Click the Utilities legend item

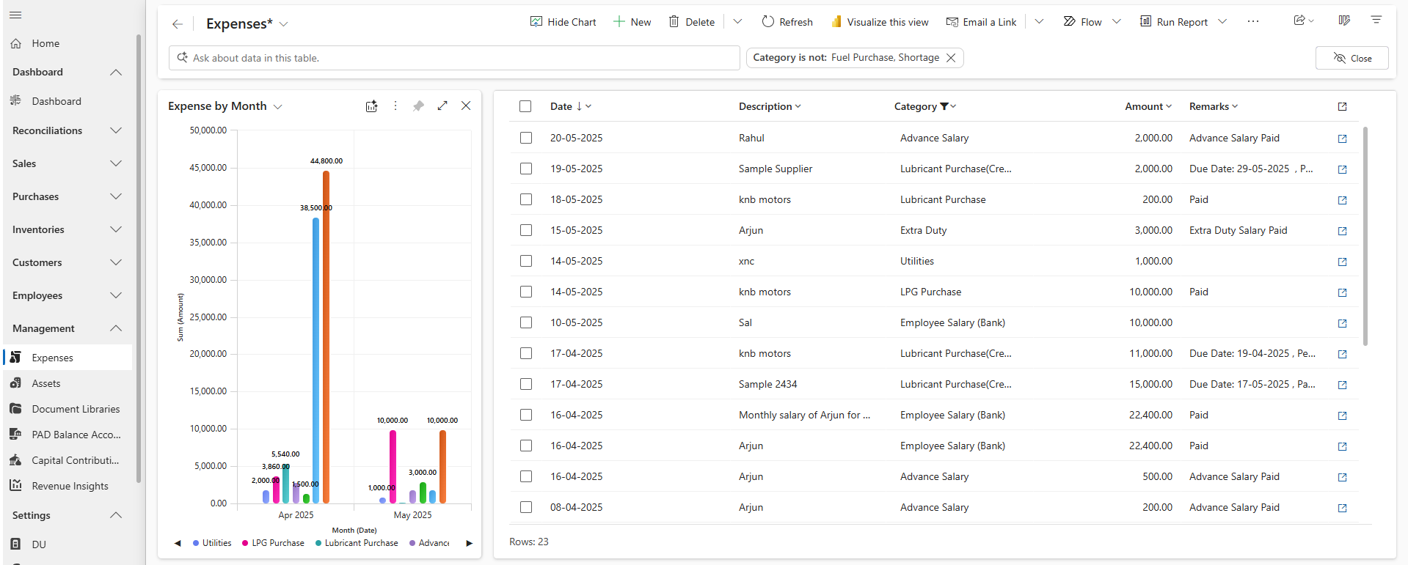212,543
